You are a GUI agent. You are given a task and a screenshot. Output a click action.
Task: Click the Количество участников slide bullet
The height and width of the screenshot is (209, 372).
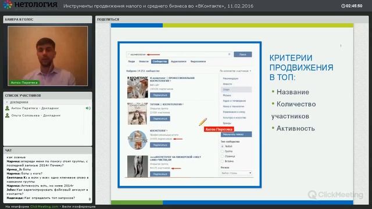[x=294, y=110]
